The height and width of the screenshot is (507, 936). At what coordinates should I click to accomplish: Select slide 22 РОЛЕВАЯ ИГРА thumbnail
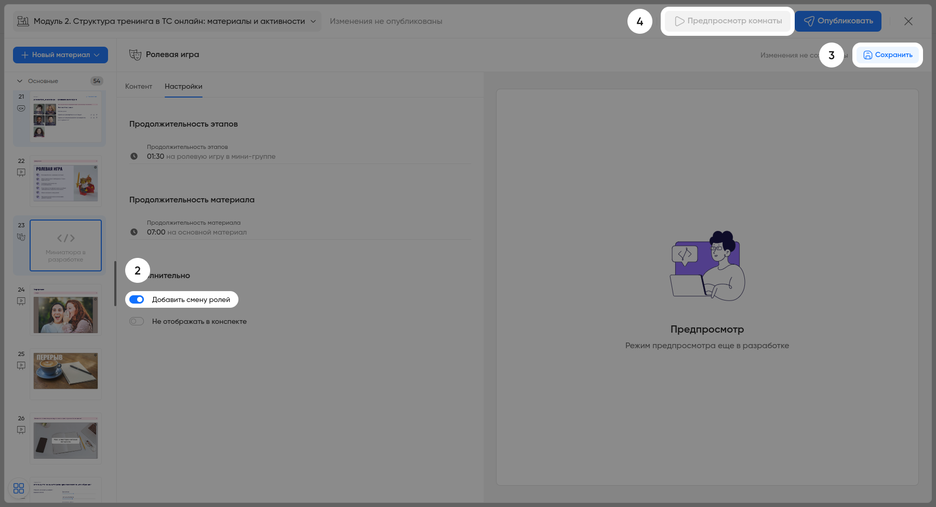pos(65,181)
